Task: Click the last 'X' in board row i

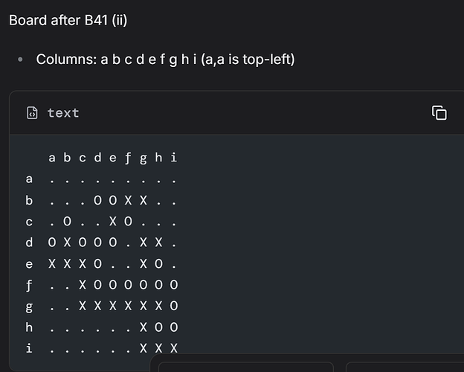Action: point(174,348)
